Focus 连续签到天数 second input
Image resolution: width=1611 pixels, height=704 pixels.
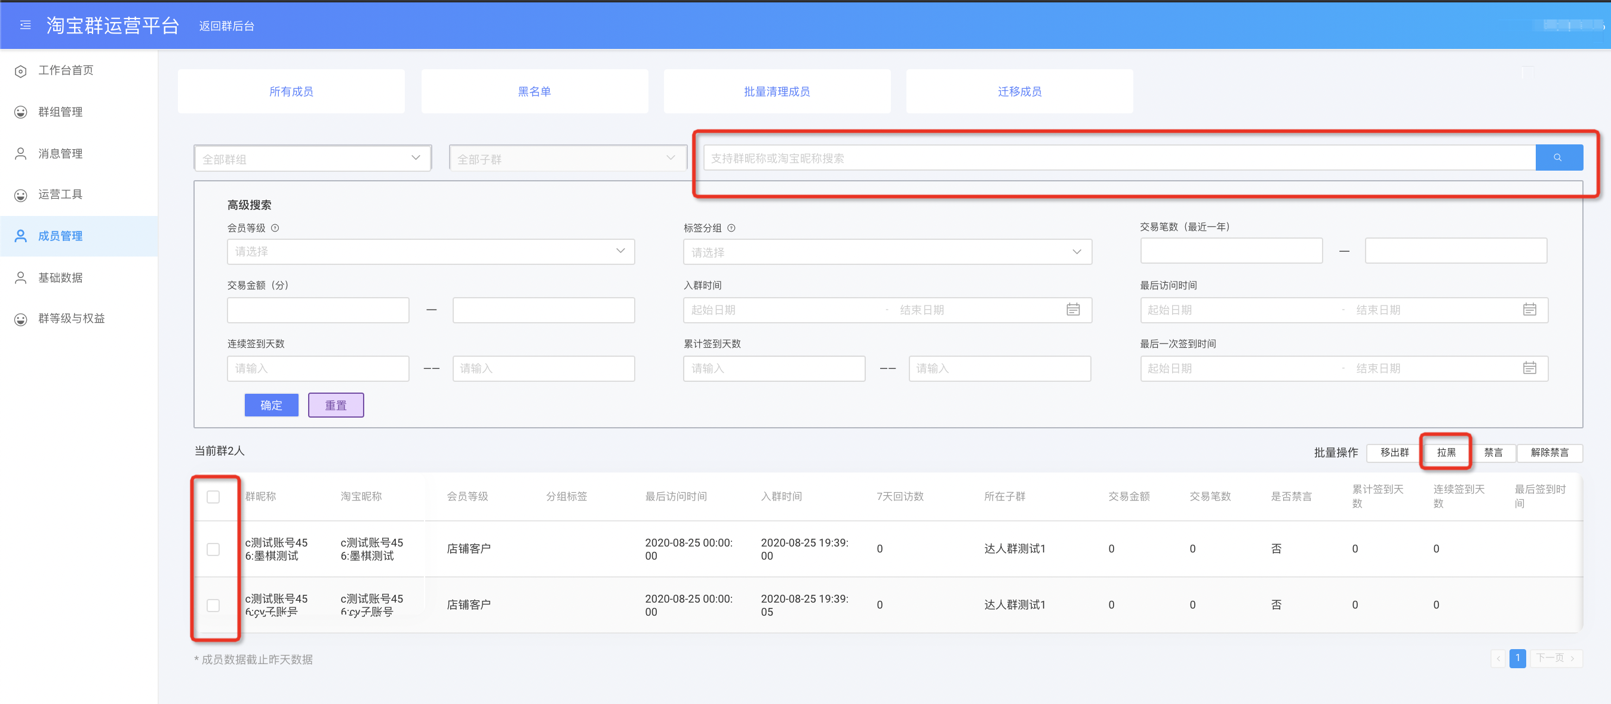pyautogui.click(x=543, y=369)
